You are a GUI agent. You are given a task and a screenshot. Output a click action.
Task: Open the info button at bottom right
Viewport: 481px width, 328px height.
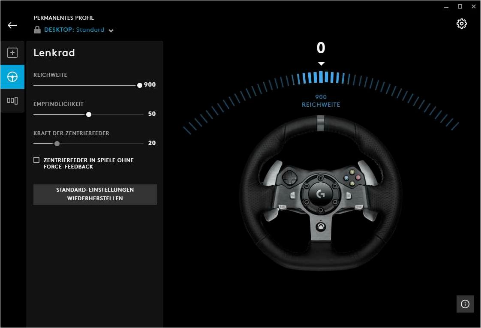(465, 304)
